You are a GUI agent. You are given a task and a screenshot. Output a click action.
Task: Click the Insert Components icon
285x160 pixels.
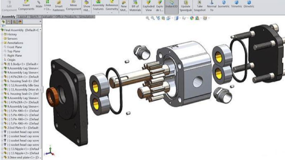pyautogui.click(x=26, y=2)
